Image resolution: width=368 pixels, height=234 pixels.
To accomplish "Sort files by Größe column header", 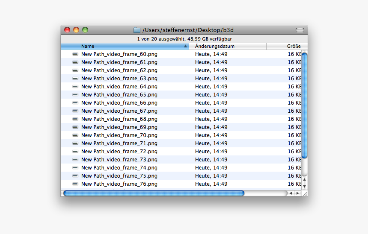I will [x=287, y=46].
